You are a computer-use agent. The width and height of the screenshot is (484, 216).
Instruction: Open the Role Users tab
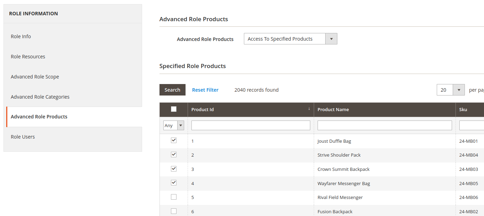pyautogui.click(x=23, y=137)
